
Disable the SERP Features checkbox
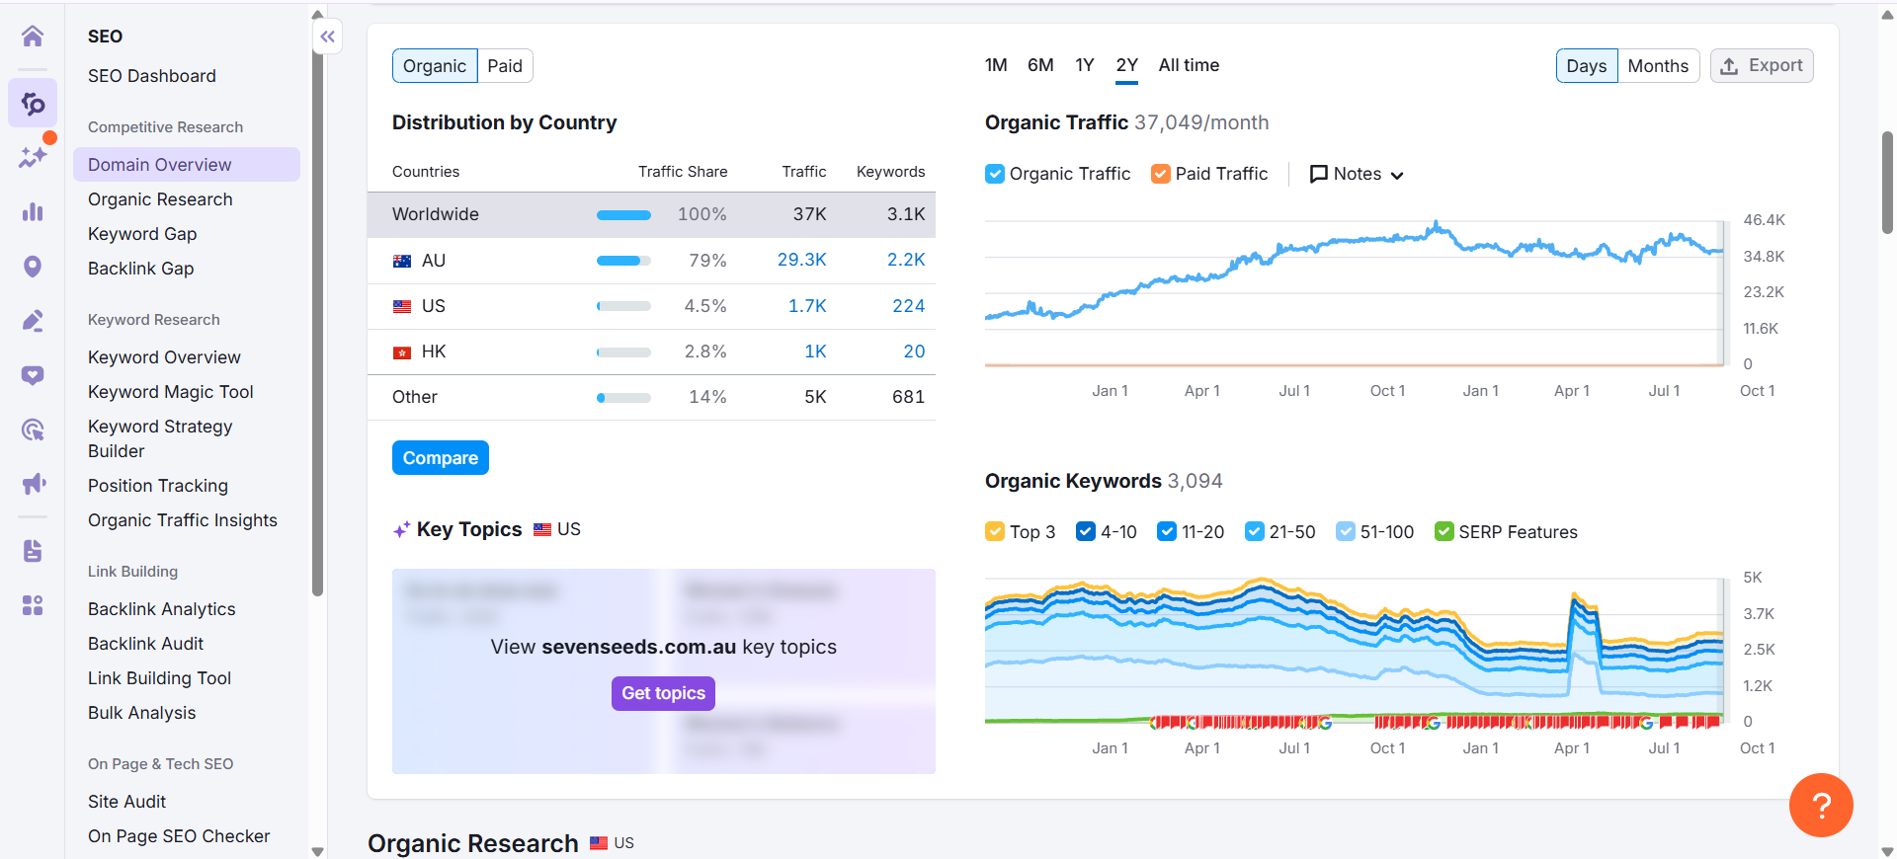coord(1443,531)
